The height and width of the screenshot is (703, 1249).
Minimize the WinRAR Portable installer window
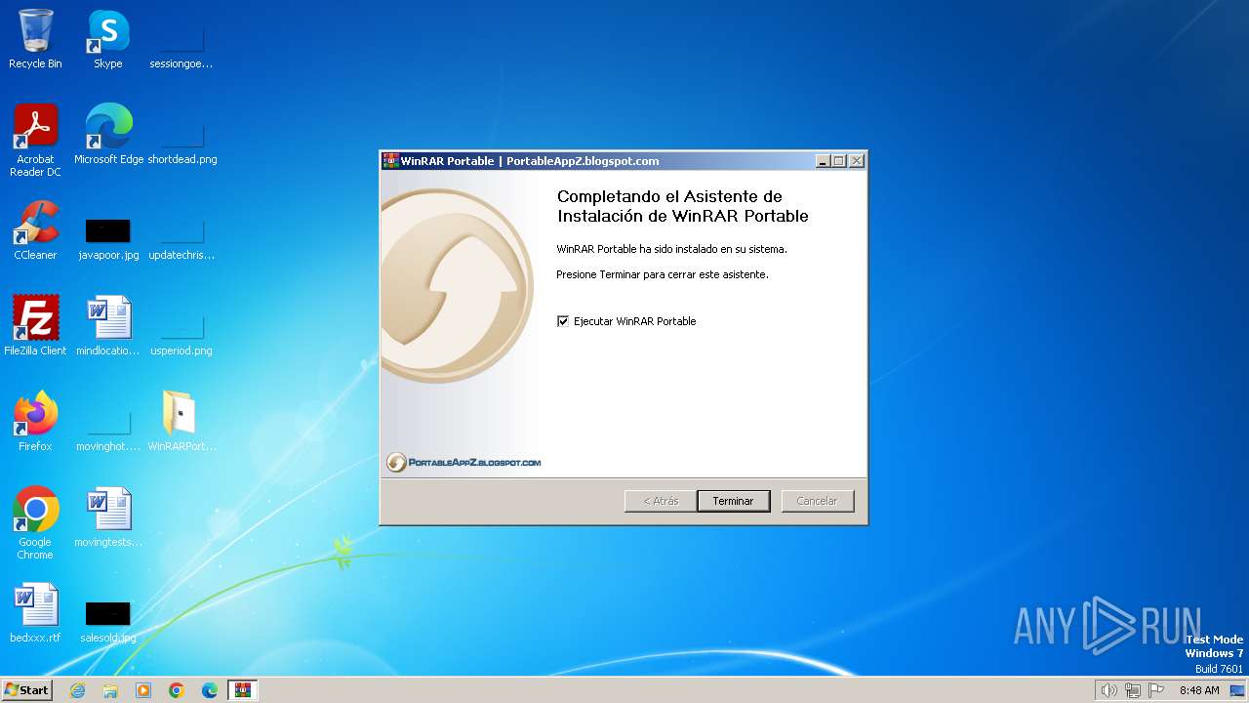[x=822, y=161]
